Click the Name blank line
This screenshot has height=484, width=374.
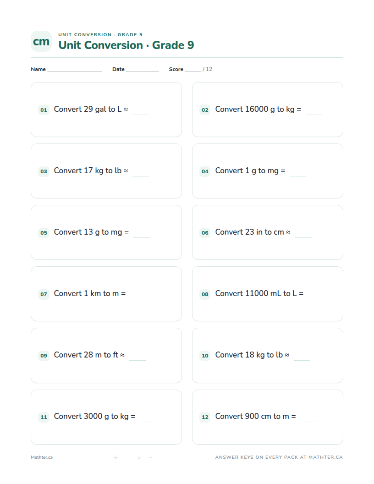pyautogui.click(x=75, y=71)
